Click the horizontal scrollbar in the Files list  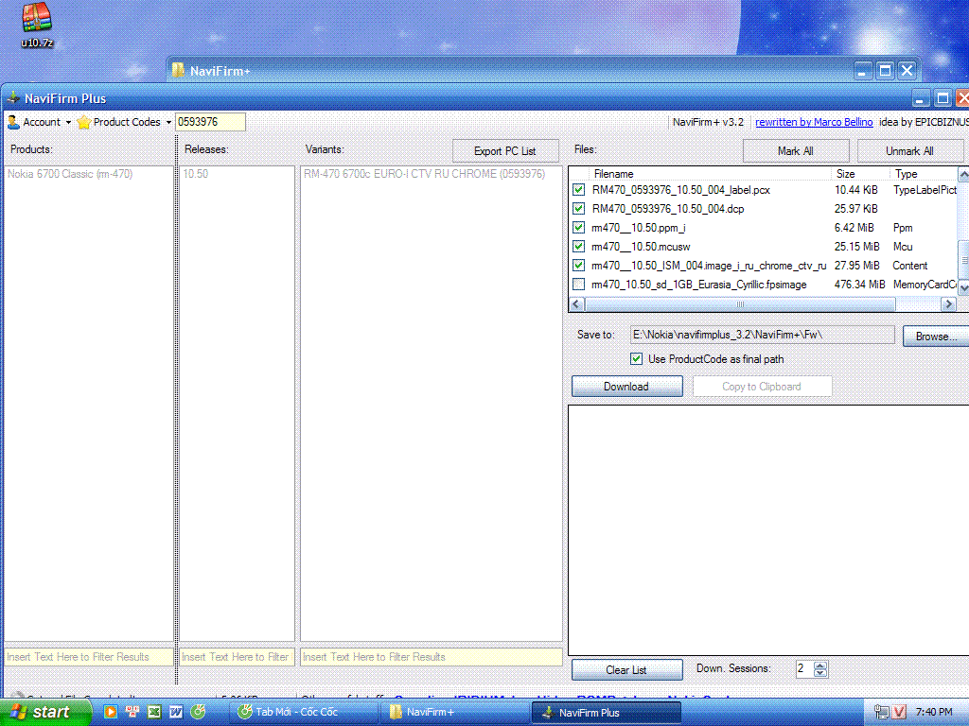tap(740, 303)
